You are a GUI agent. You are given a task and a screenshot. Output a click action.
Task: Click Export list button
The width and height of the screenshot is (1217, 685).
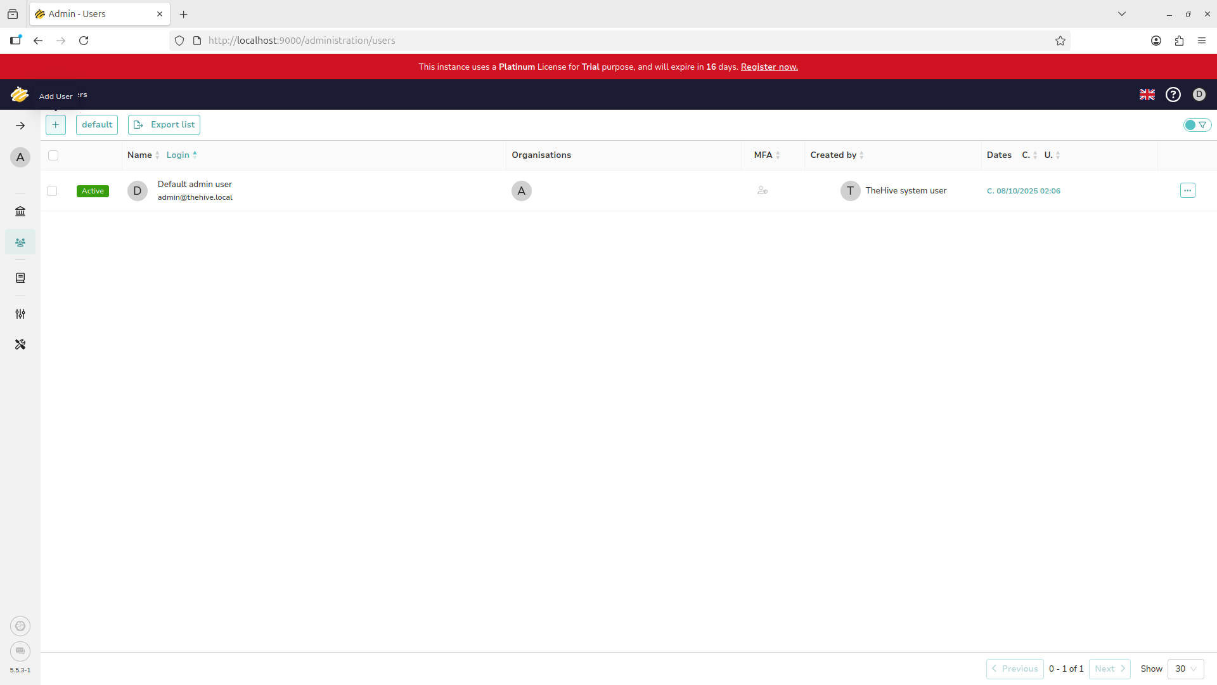(x=164, y=125)
